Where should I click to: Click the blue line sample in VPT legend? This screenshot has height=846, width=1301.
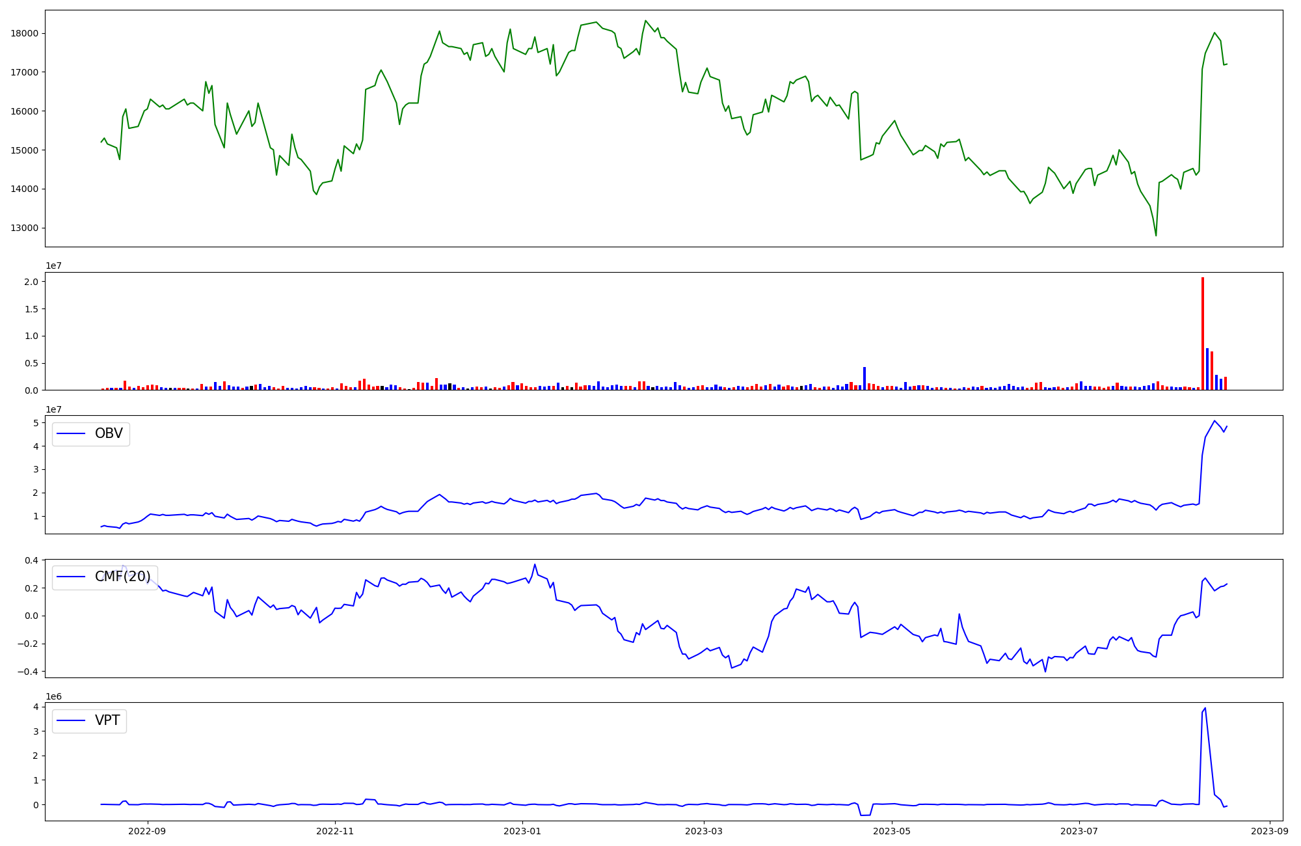click(72, 720)
